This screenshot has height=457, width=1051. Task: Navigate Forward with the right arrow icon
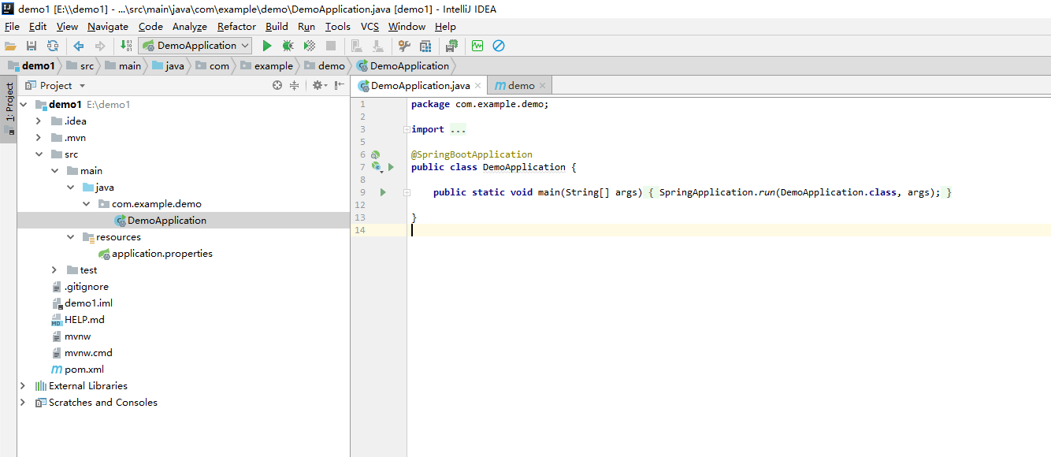click(100, 46)
